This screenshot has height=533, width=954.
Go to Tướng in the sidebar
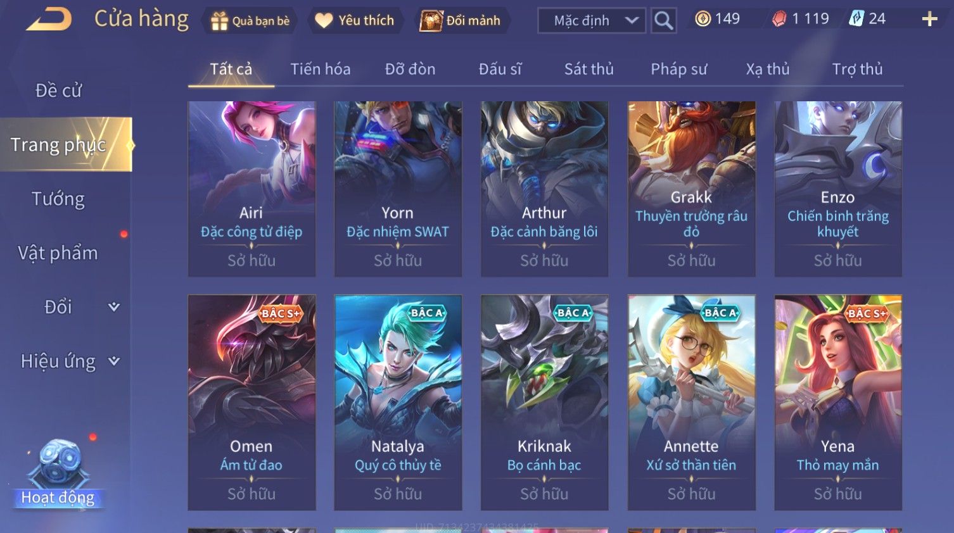coord(58,199)
